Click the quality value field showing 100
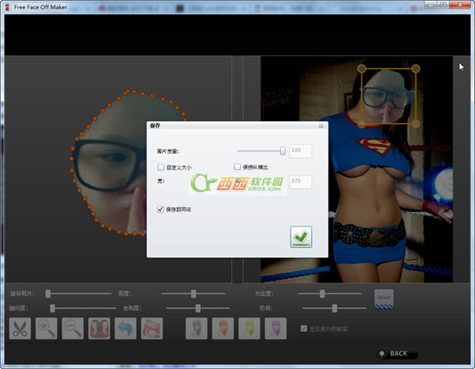 301,151
